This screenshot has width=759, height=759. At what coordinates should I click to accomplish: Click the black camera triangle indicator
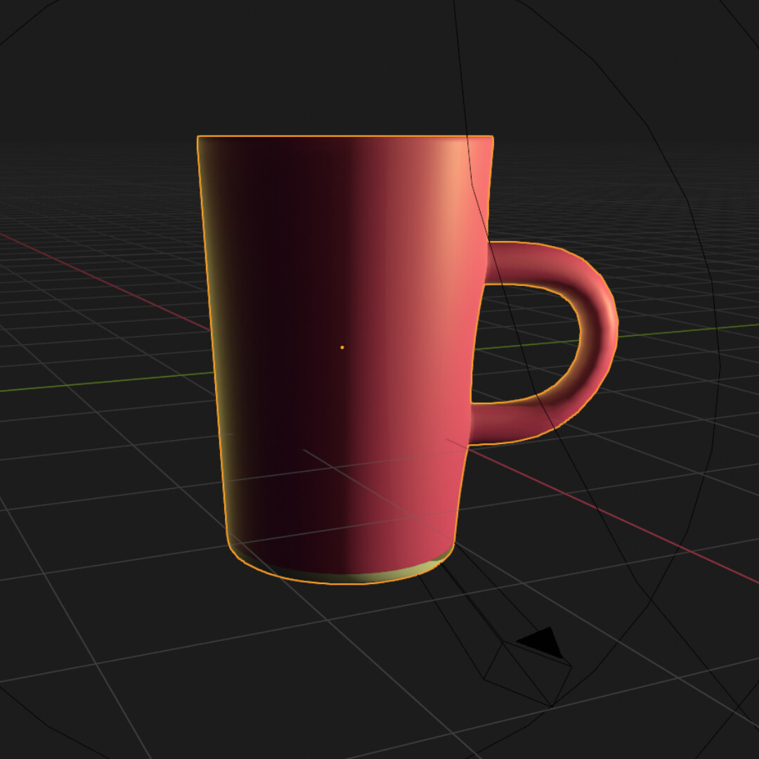(x=538, y=641)
